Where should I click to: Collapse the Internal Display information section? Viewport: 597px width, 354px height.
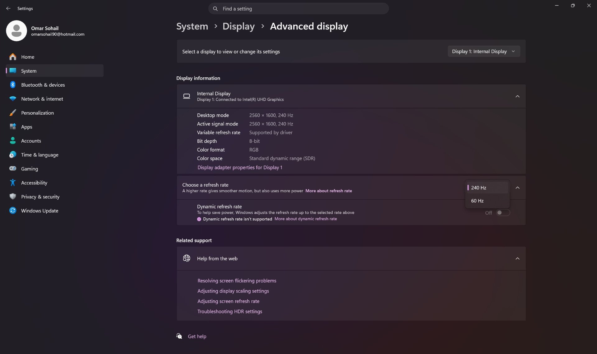click(517, 97)
